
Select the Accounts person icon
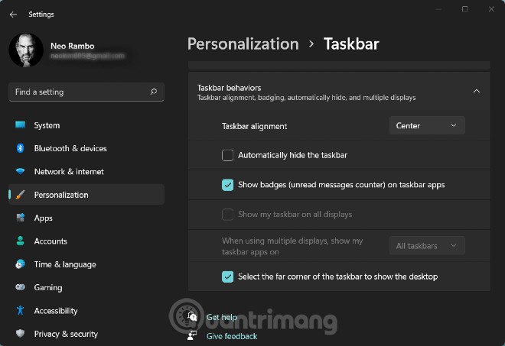point(20,241)
